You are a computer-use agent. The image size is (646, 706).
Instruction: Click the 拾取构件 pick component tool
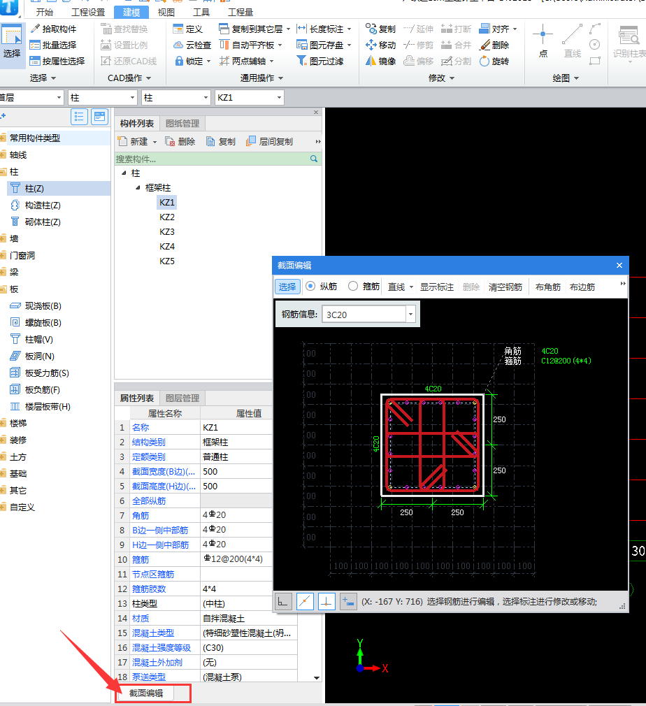tap(53, 29)
